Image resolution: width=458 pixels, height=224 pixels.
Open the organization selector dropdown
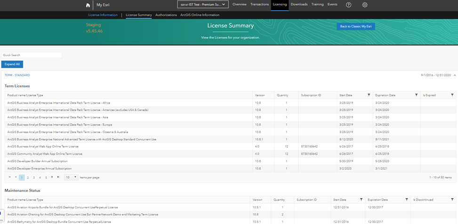coord(203,4)
